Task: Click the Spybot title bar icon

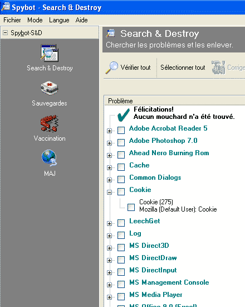Action: tap(6, 7)
